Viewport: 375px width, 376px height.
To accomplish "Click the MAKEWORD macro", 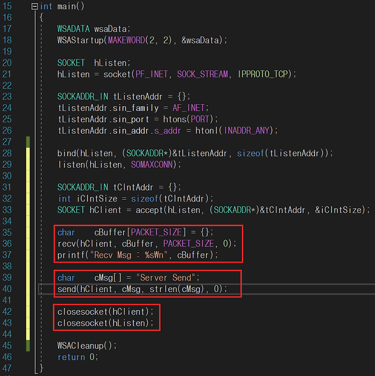I will [127, 40].
